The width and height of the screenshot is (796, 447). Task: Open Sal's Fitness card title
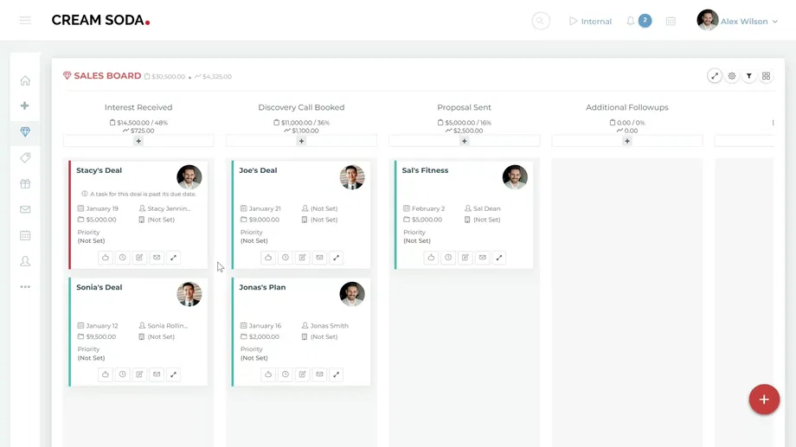coord(425,170)
